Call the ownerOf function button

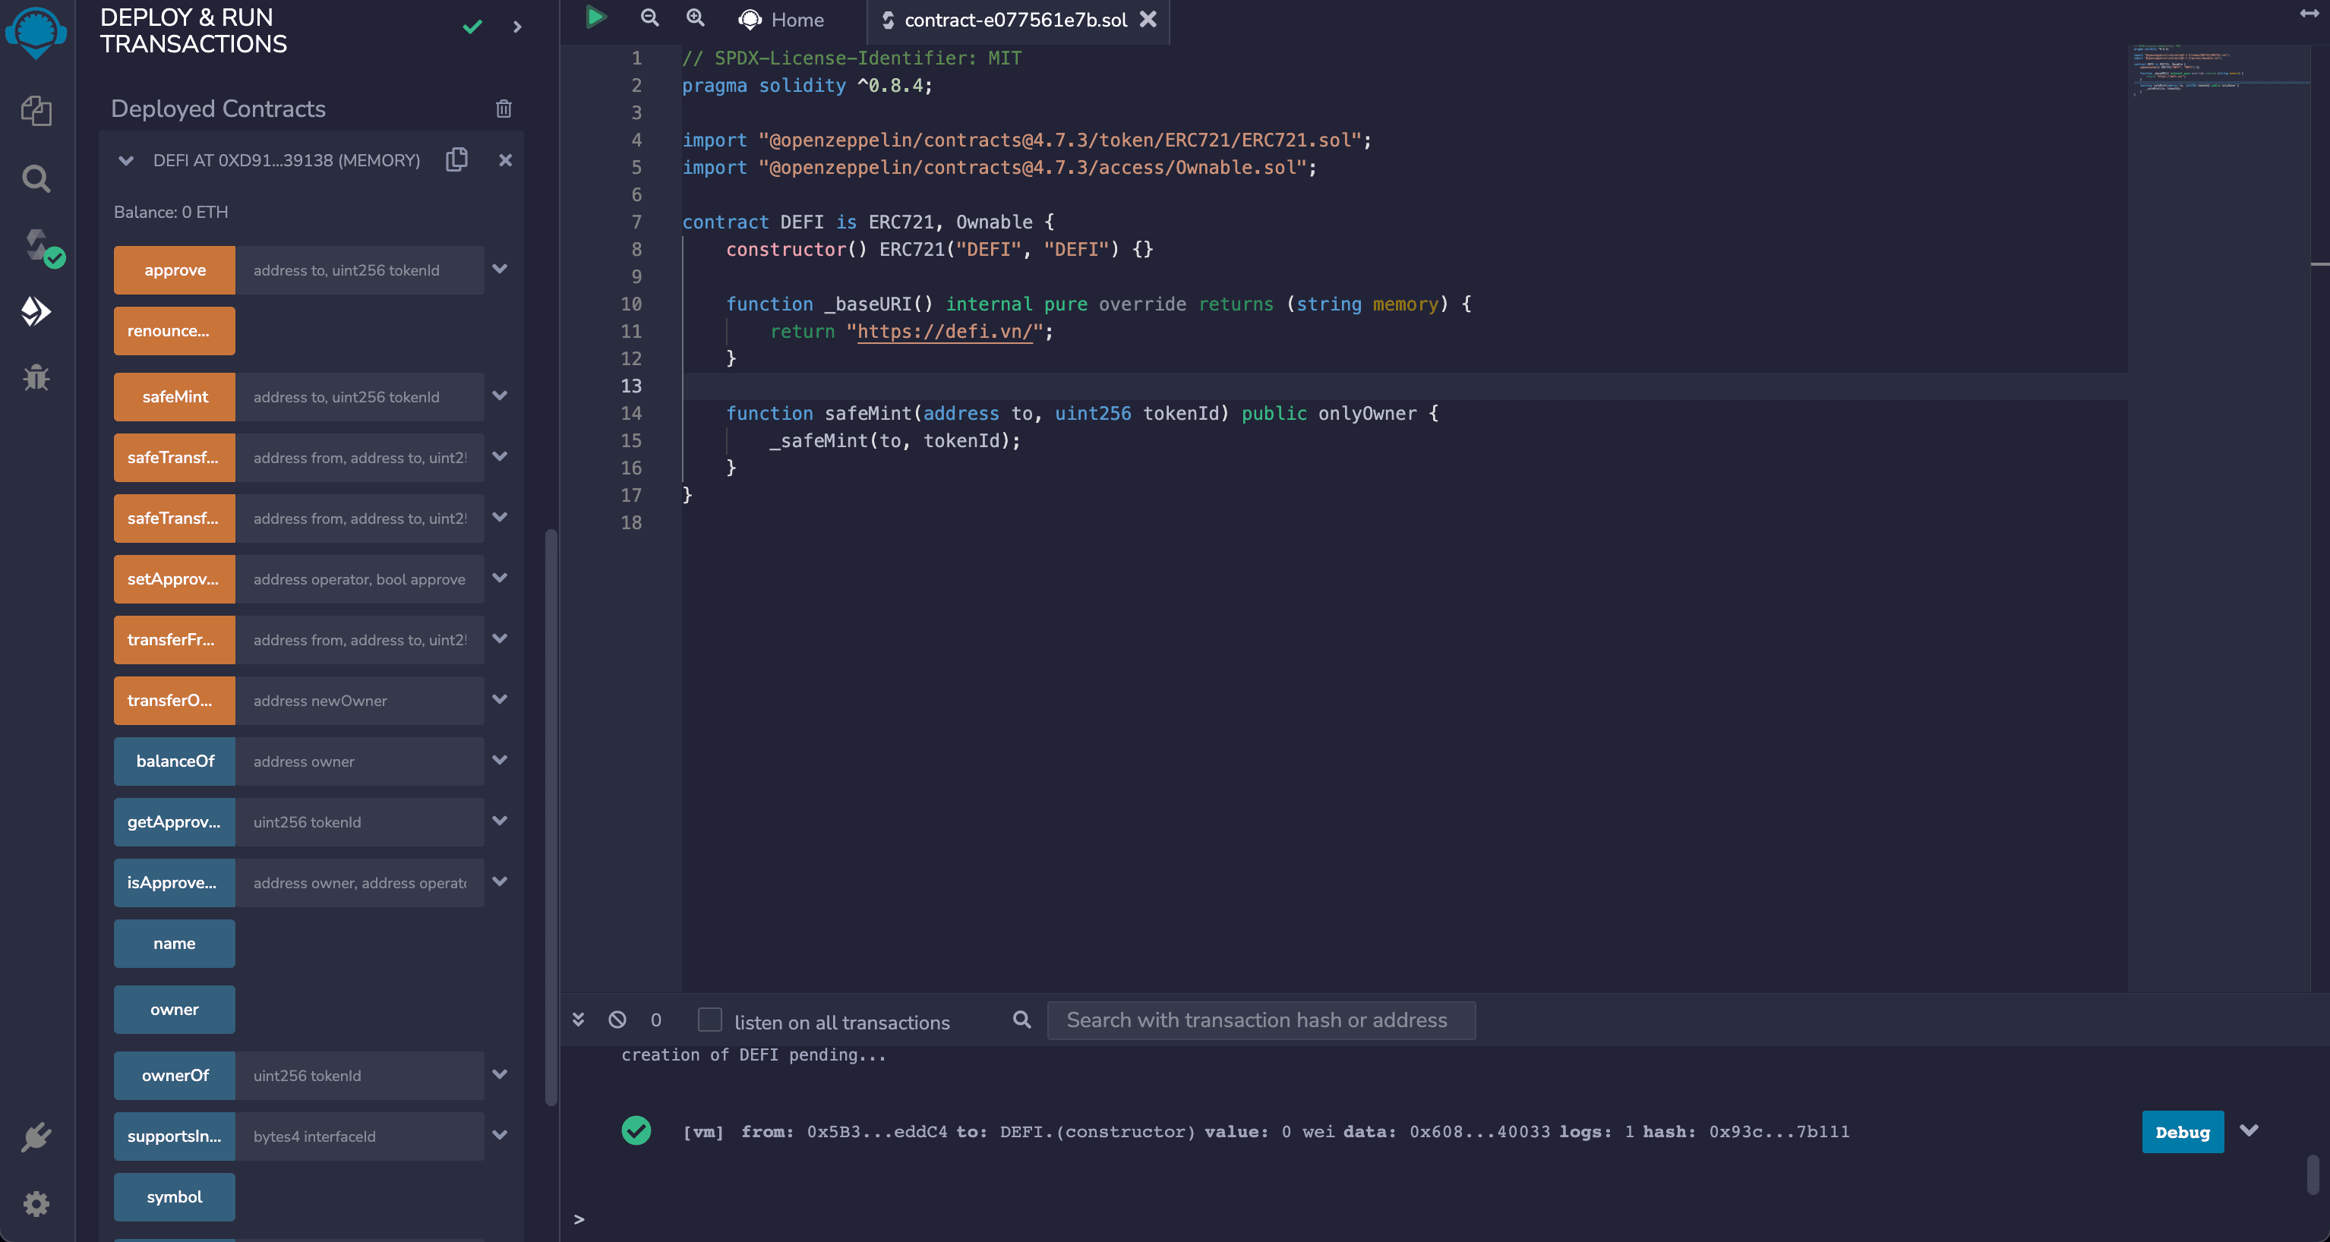[175, 1076]
